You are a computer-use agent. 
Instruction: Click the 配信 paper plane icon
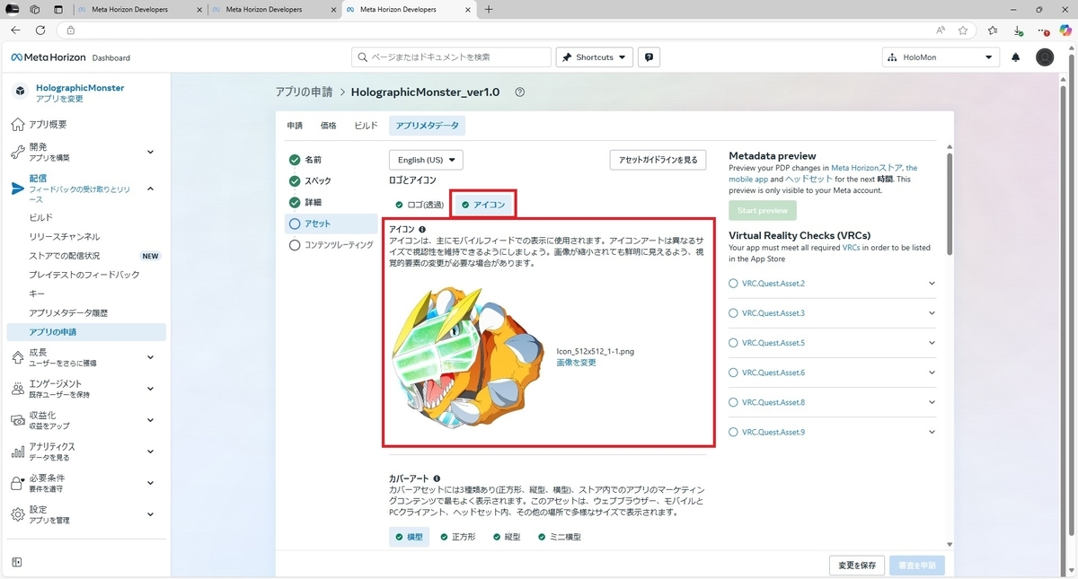18,188
